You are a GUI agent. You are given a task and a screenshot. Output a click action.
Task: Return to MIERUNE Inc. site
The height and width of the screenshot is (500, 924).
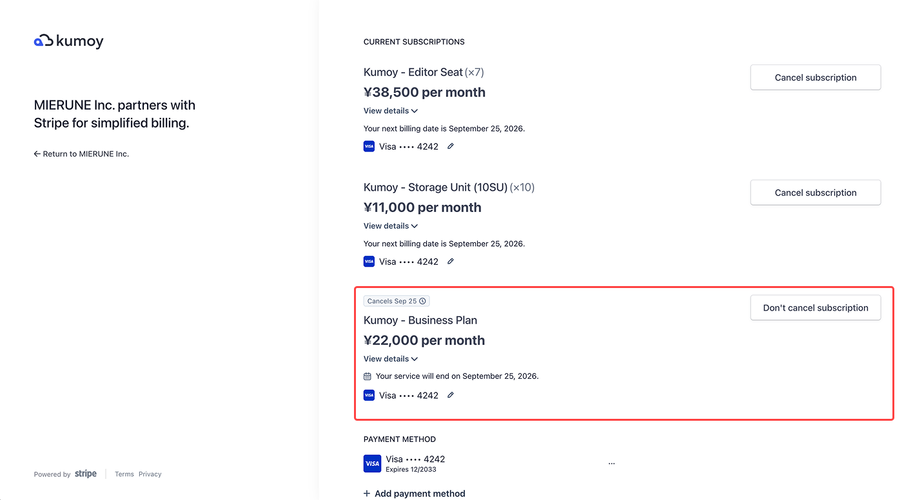(81, 154)
